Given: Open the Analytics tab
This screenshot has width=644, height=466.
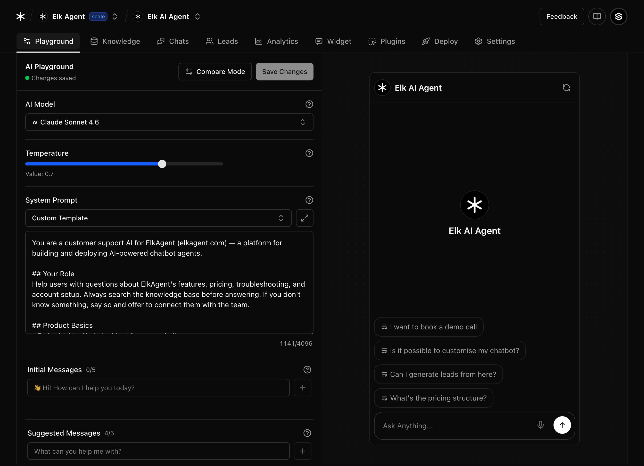Looking at the screenshot, I should click(276, 41).
